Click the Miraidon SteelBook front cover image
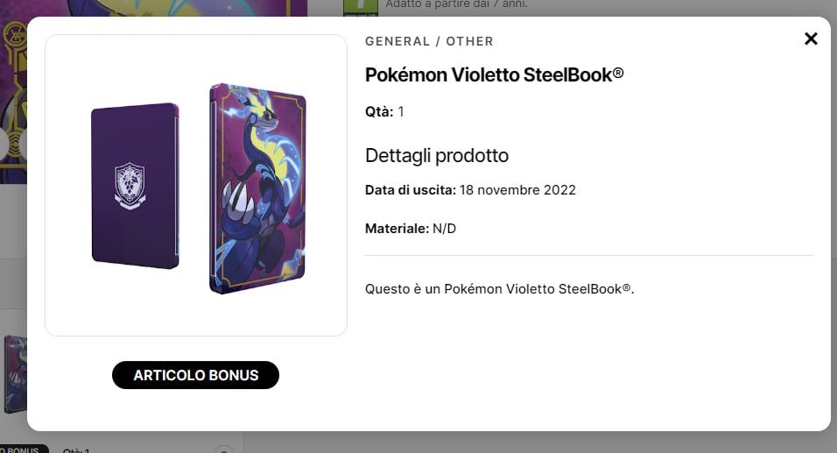 coord(257,188)
